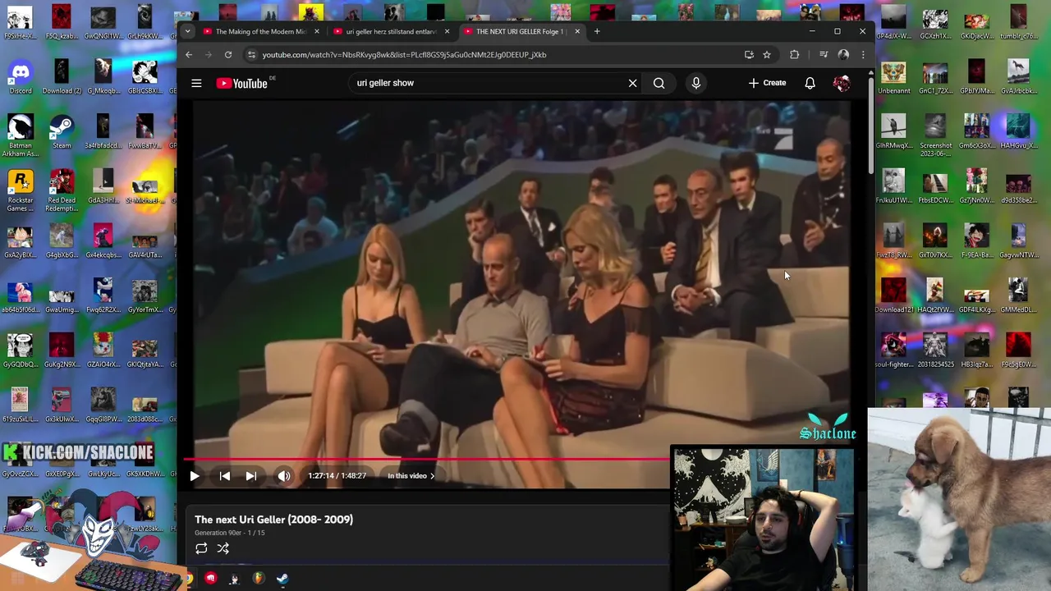Open the Chrome three-dot menu
Image resolution: width=1051 pixels, height=591 pixels.
coord(862,55)
